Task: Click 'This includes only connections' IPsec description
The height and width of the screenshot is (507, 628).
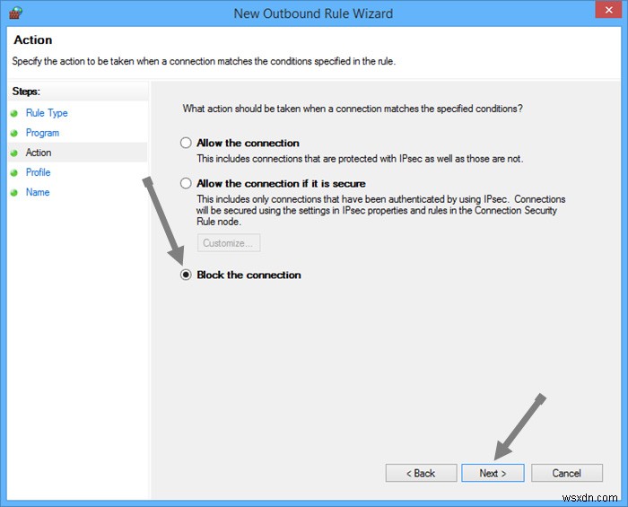Action: (x=381, y=210)
